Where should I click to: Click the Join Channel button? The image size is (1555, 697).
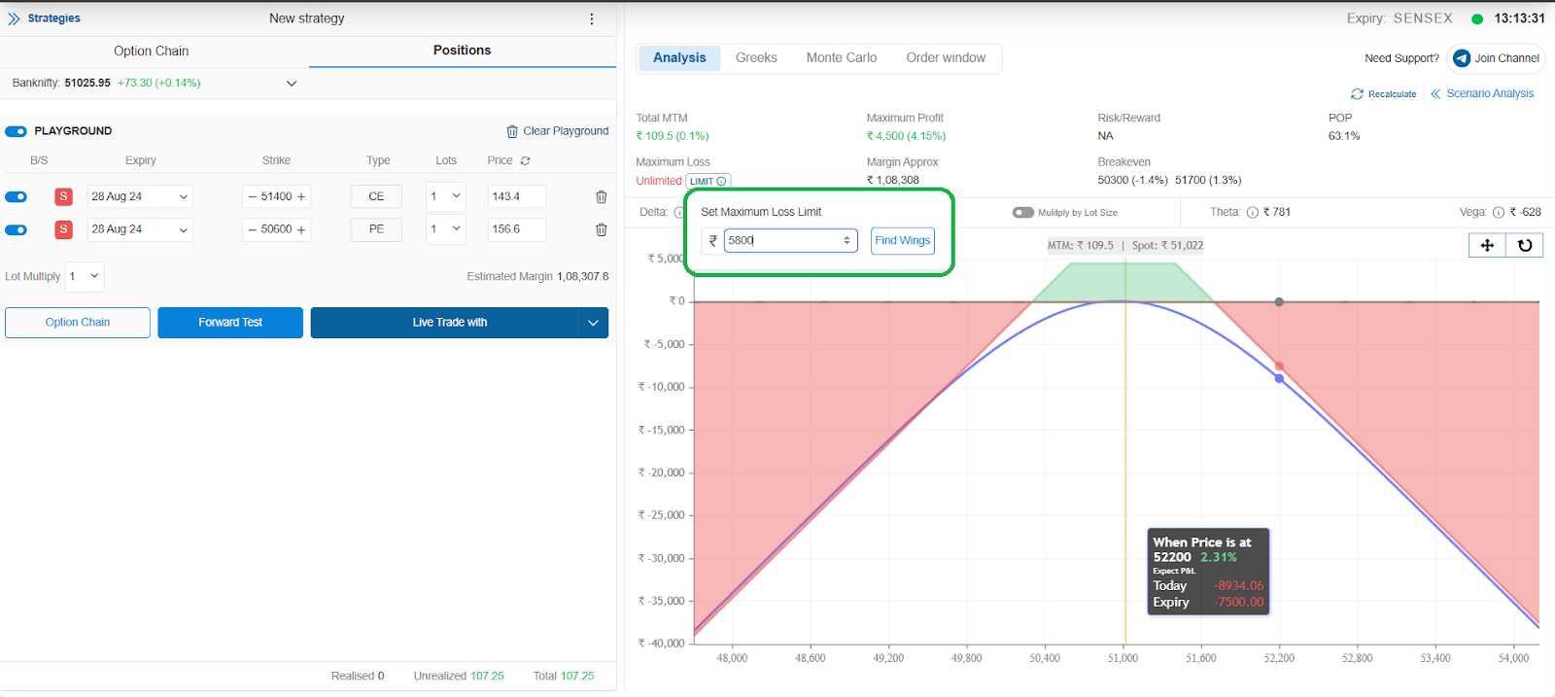(1497, 58)
